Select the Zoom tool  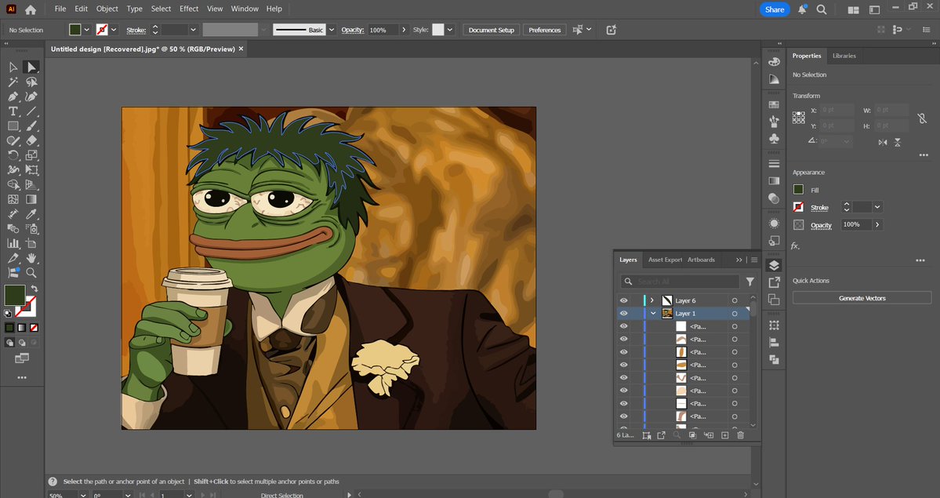click(x=31, y=273)
